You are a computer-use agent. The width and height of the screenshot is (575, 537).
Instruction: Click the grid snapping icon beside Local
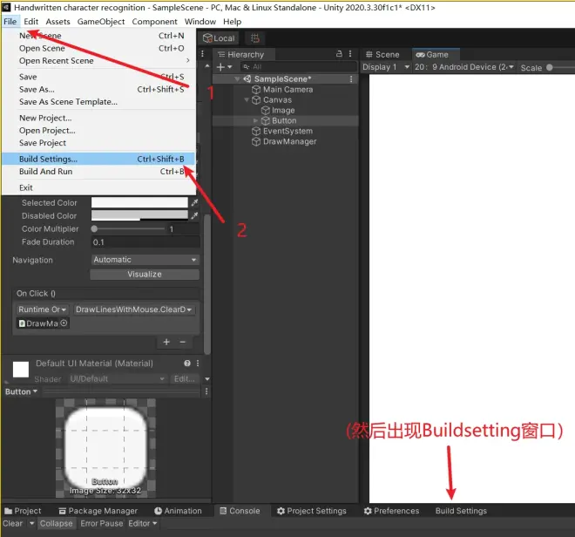click(255, 38)
